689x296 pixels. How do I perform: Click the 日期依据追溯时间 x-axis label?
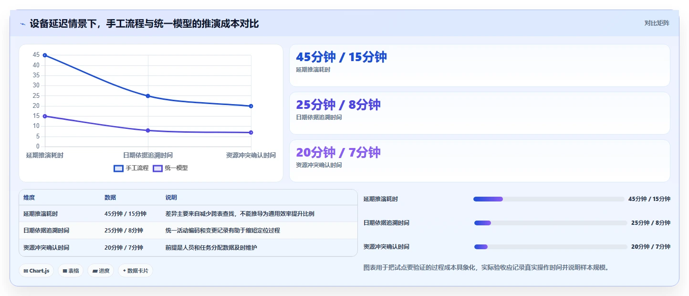(148, 155)
